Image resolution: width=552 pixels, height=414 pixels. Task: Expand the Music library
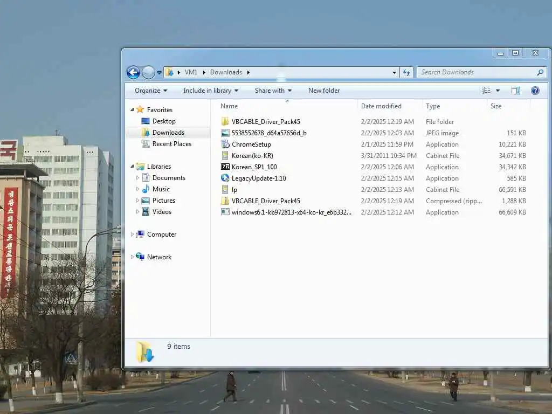pos(137,189)
